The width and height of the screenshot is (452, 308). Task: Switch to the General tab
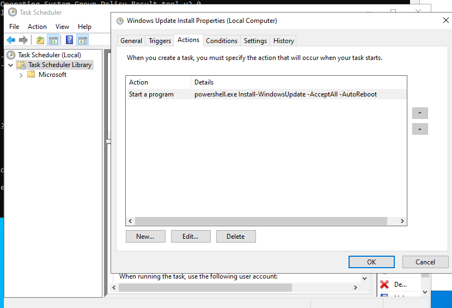(x=131, y=41)
